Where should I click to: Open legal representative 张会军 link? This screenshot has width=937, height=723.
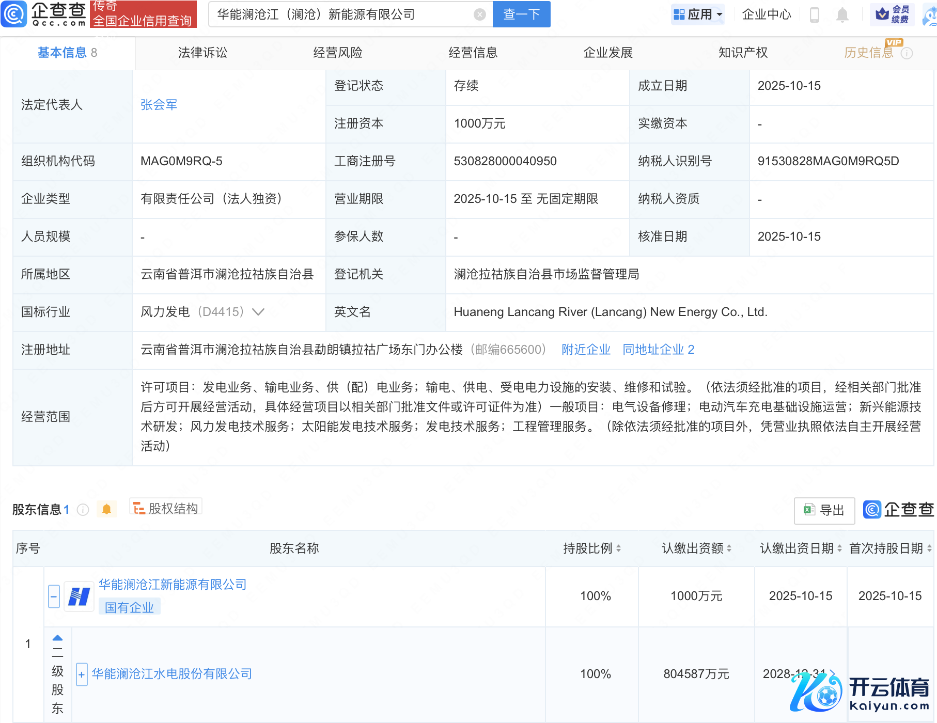point(159,105)
